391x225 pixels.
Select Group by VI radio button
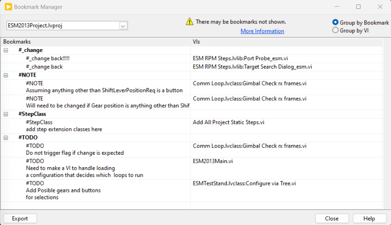335,30
